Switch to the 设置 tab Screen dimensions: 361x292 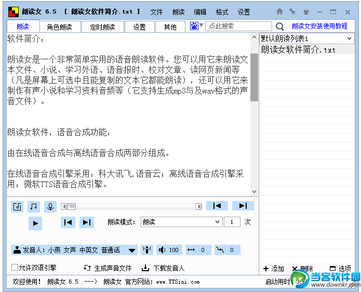(140, 27)
